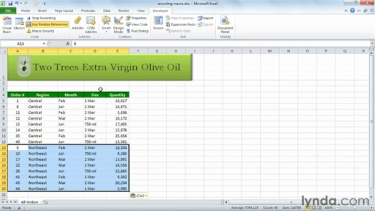
Task: Open Excel Help question mark icon
Action: (x=352, y=11)
